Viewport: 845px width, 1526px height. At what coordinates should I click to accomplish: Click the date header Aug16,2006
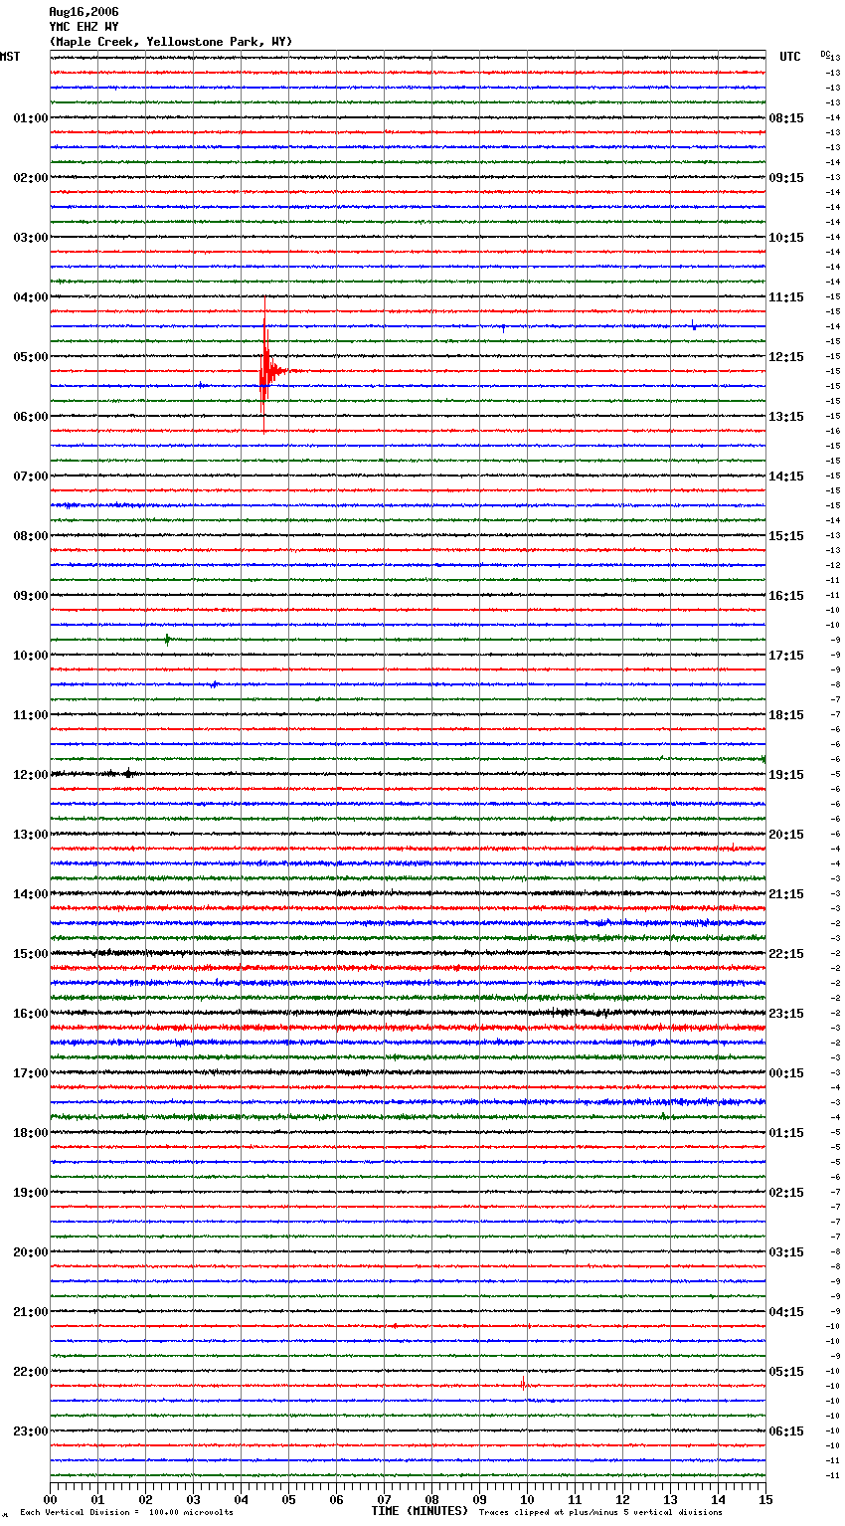coord(84,12)
